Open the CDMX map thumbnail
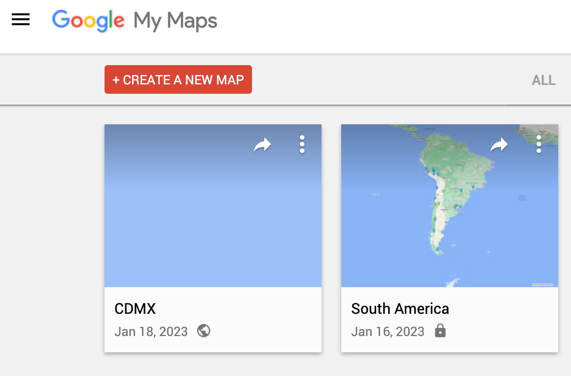The height and width of the screenshot is (376, 571). (x=213, y=206)
